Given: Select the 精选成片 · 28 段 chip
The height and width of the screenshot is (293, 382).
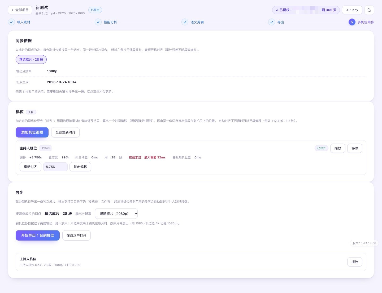Looking at the screenshot, I should (31, 60).
